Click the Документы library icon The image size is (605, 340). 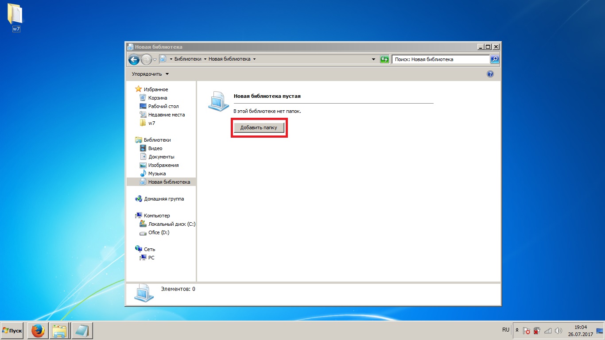click(x=143, y=157)
